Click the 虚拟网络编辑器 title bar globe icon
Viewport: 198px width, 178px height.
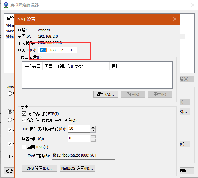click(6, 5)
